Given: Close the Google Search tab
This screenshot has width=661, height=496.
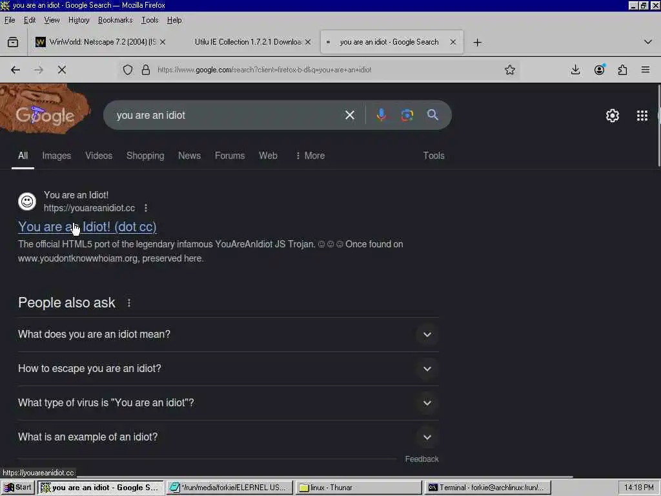Looking at the screenshot, I should tap(453, 42).
